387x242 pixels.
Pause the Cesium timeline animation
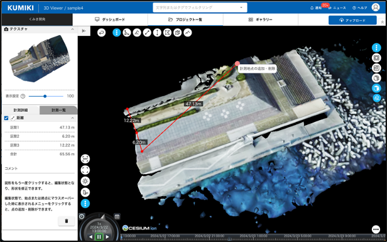99,237
